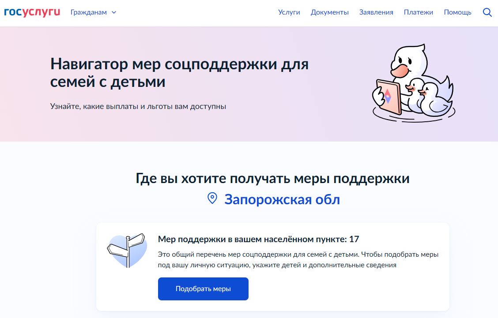The image size is (498, 318).
Task: Click the Узнайте, какие выплаты subtitle text
Action: [x=138, y=106]
